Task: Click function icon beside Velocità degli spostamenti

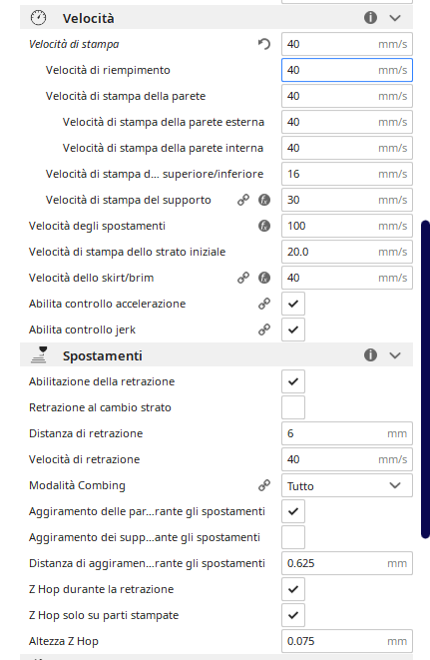Action: 264,226
